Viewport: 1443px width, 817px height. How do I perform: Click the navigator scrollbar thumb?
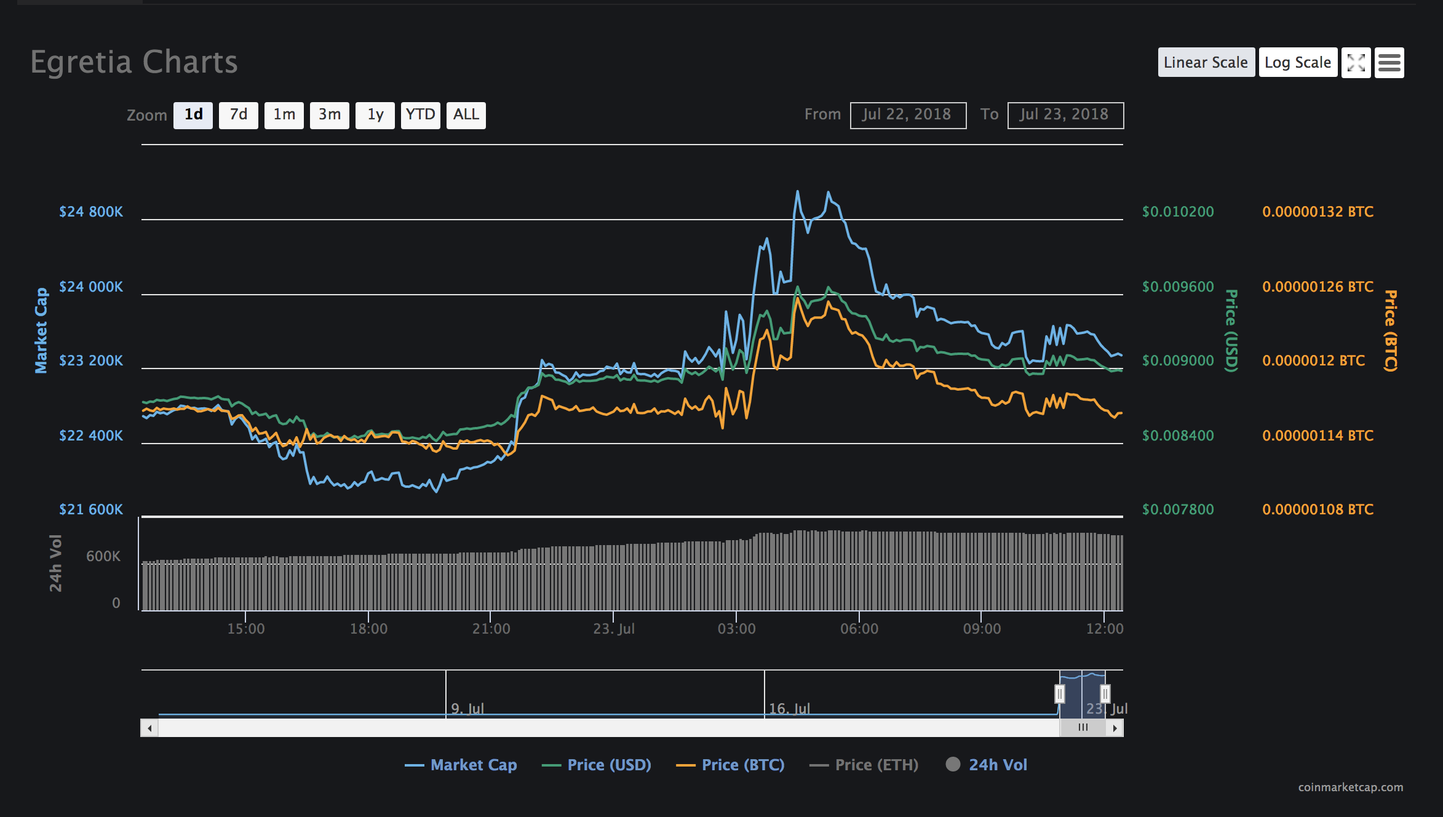1083,728
